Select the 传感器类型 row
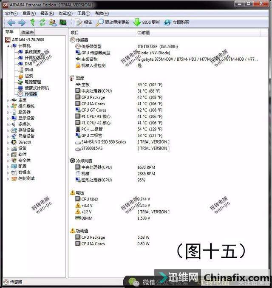The width and height of the screenshot is (272, 288). (x=127, y=46)
